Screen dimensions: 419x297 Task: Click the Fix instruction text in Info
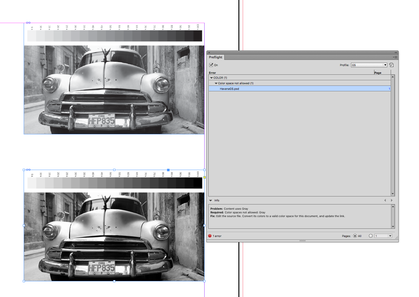(x=277, y=216)
